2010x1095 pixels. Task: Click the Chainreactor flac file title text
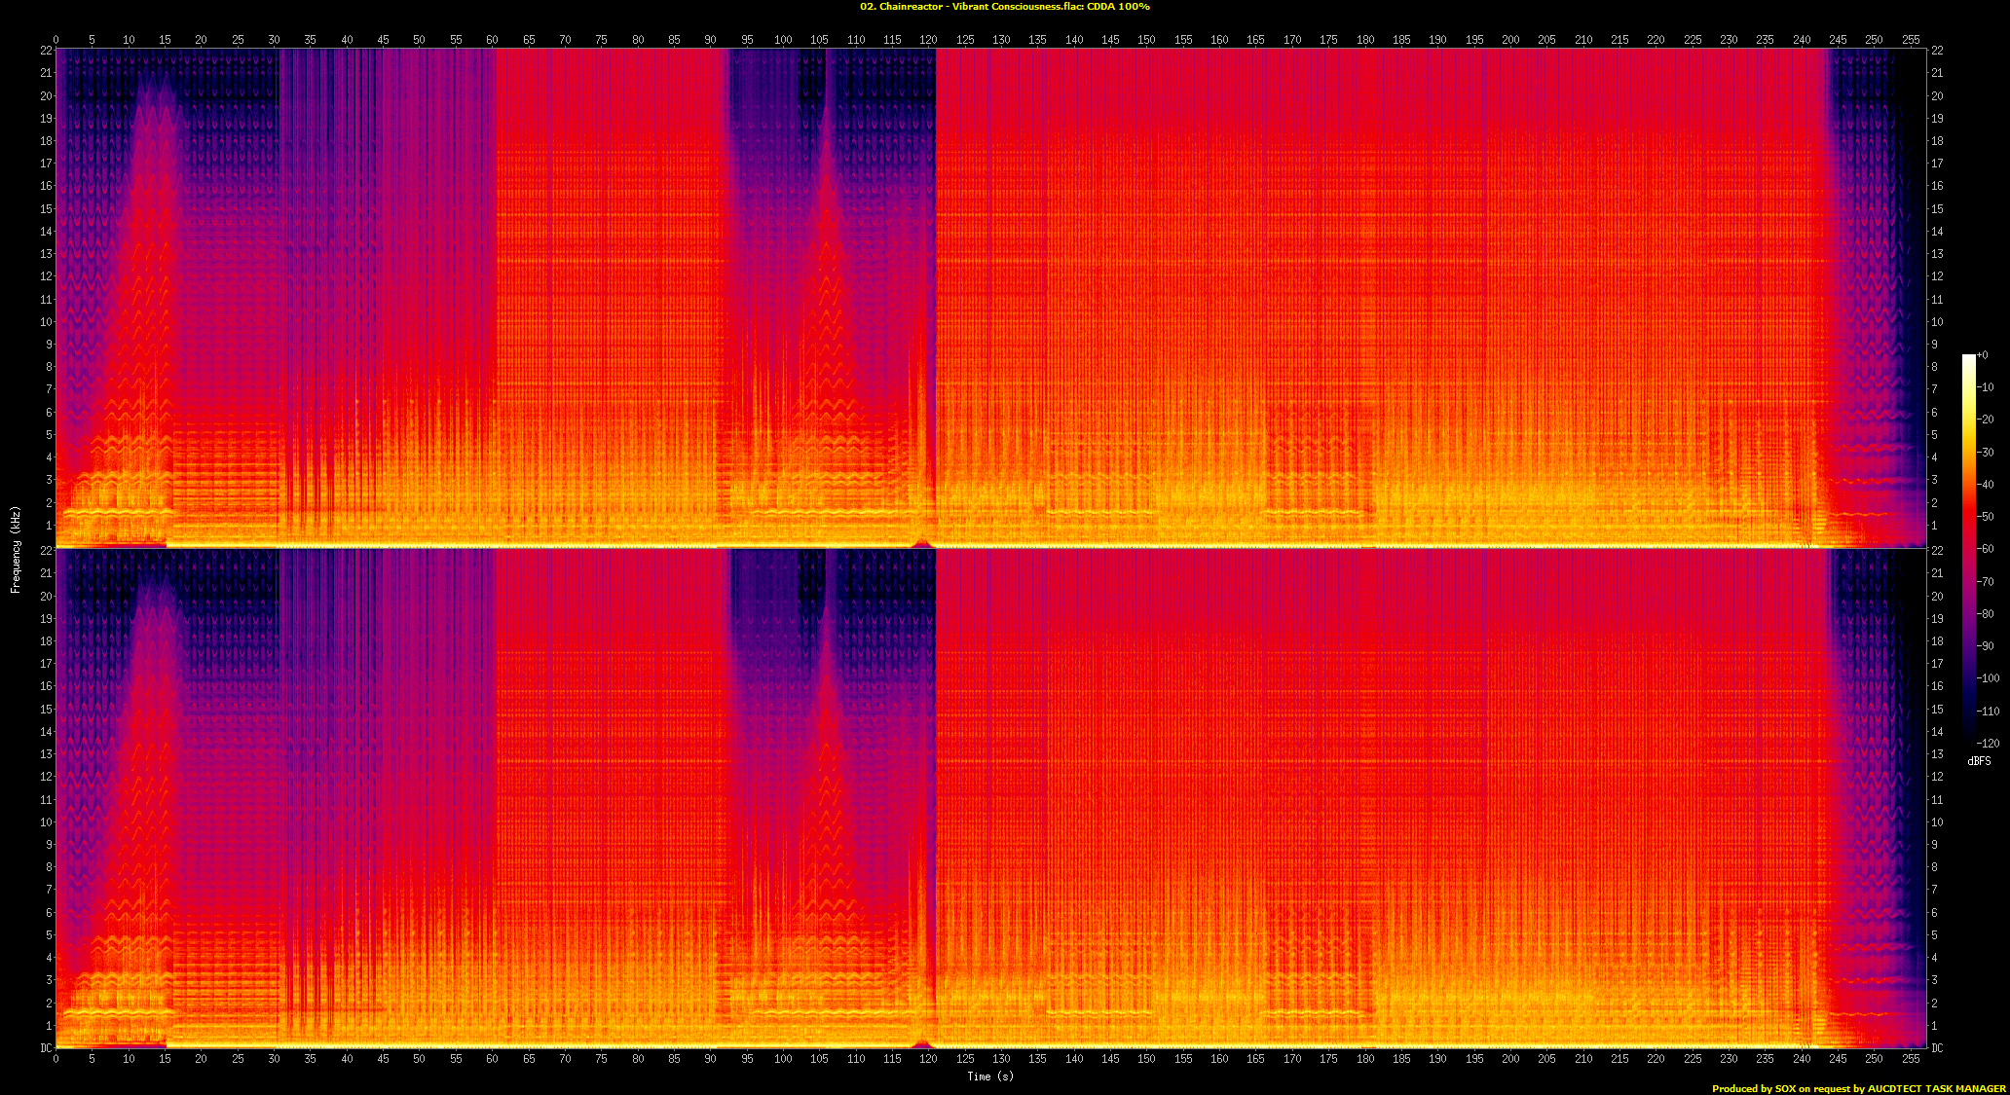click(1004, 7)
